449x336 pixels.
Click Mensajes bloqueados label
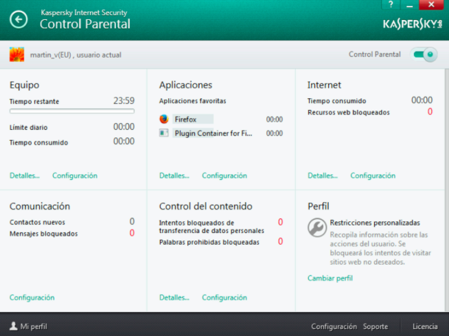(x=43, y=234)
